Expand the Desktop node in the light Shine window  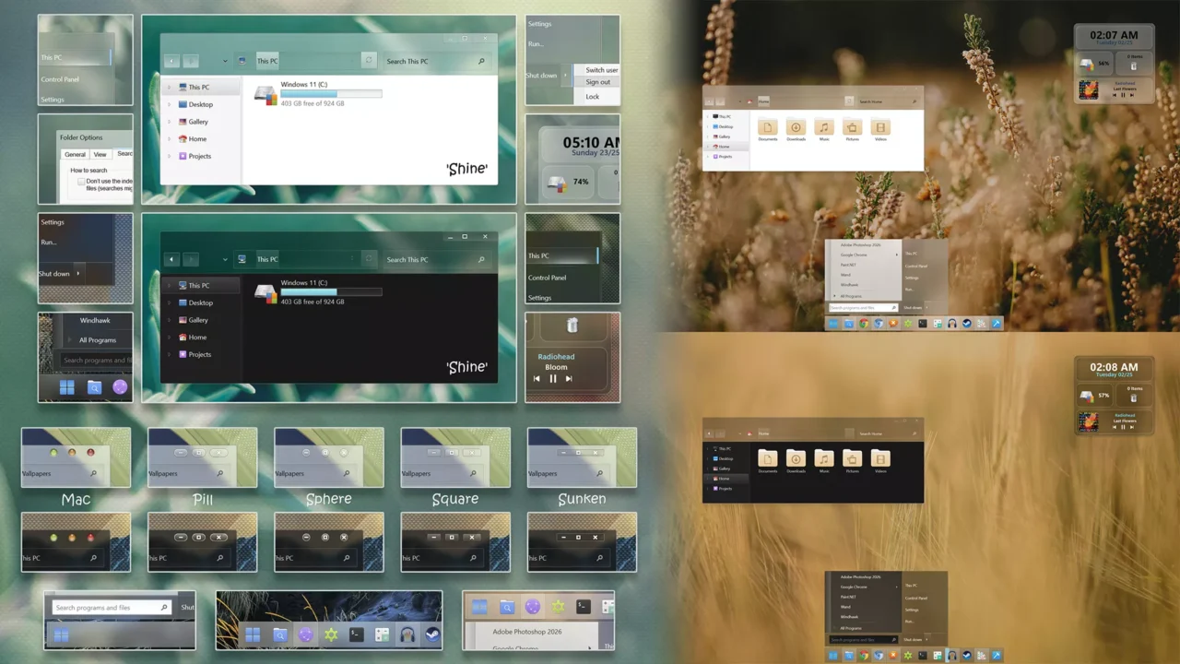(x=170, y=104)
